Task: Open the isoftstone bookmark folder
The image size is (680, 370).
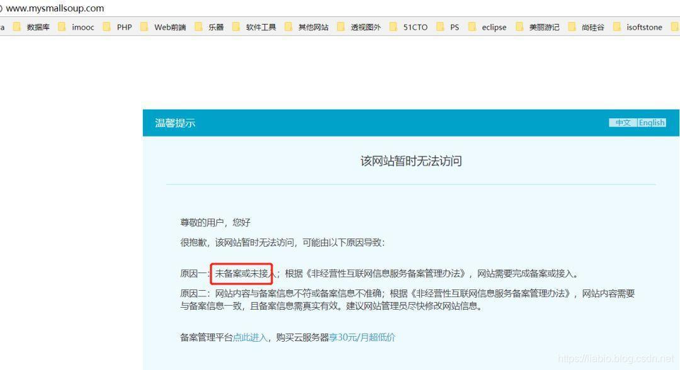Action: point(637,27)
